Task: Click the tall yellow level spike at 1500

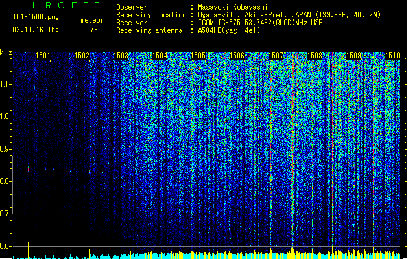Action: [29, 250]
